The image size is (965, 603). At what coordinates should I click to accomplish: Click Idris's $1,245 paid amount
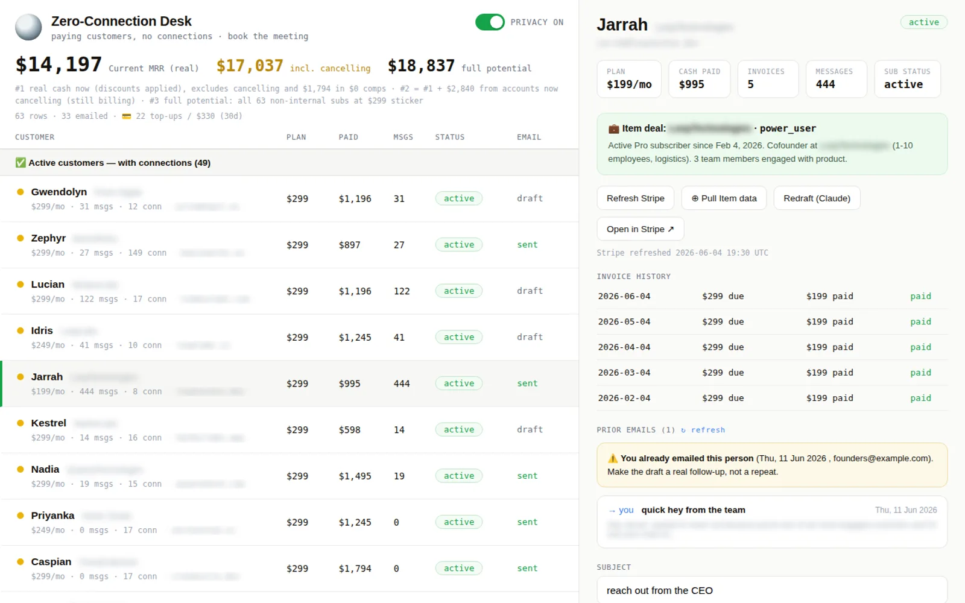pos(355,338)
